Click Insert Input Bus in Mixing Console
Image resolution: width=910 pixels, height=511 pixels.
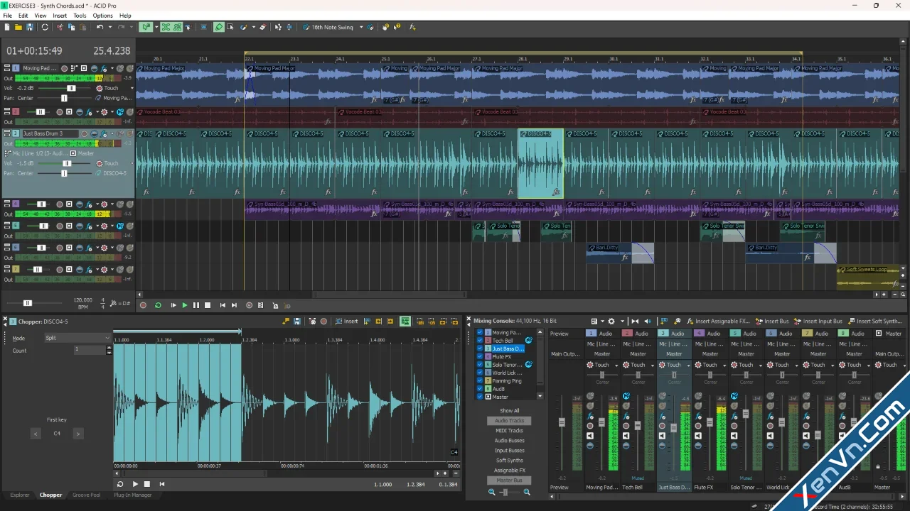[818, 322]
